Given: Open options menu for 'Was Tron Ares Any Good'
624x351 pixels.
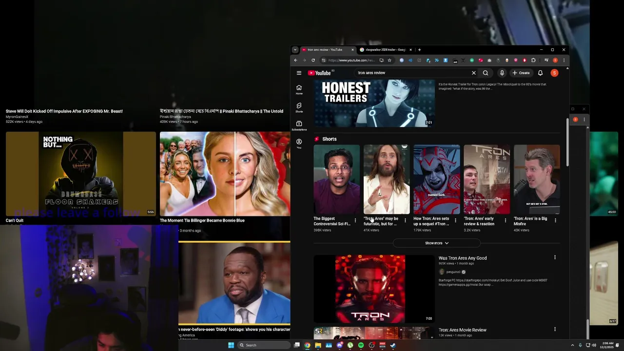Looking at the screenshot, I should [555, 257].
